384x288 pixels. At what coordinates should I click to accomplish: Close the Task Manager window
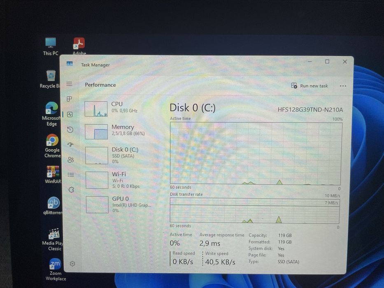point(345,62)
